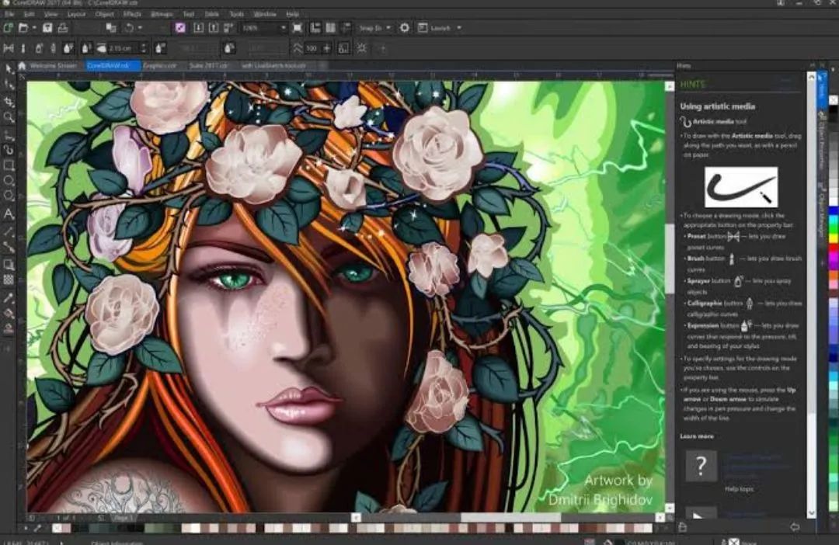Select the Pick tool in the toolbox
The height and width of the screenshot is (545, 839).
coord(9,68)
